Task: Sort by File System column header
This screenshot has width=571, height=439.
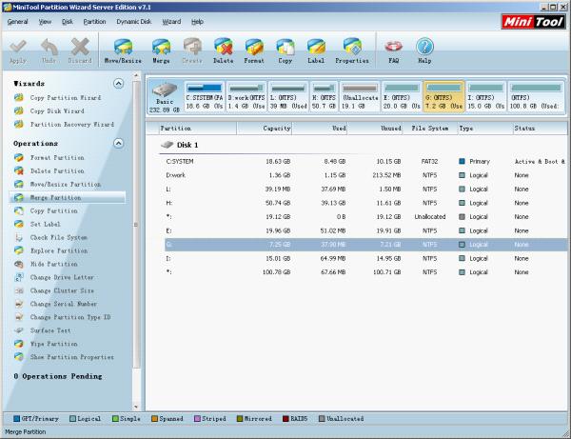Action: click(x=430, y=129)
